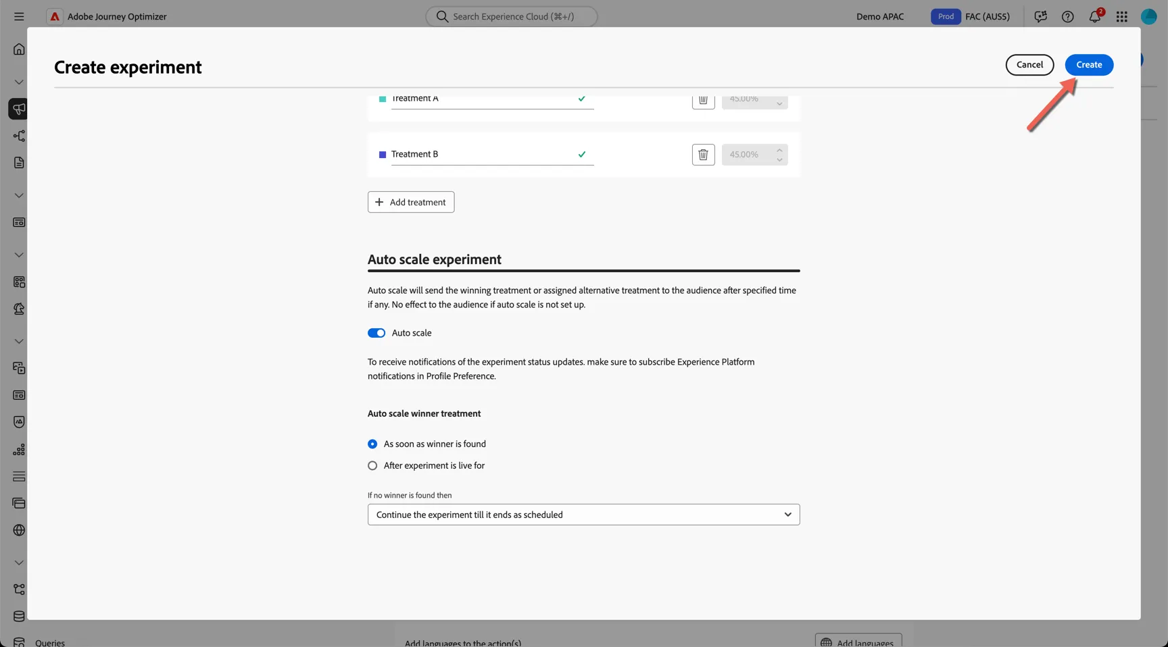
Task: Expand sidebar chevron above the megaphone icon
Action: [x=19, y=82]
